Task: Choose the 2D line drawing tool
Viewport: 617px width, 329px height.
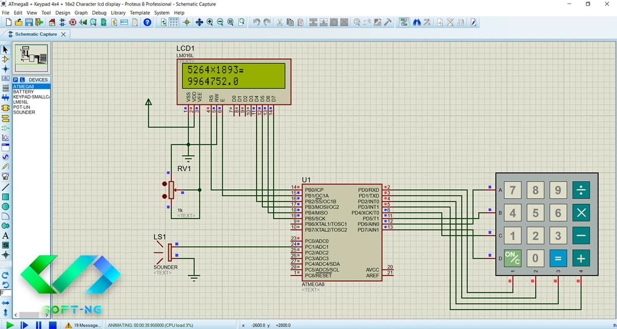Action: point(6,187)
